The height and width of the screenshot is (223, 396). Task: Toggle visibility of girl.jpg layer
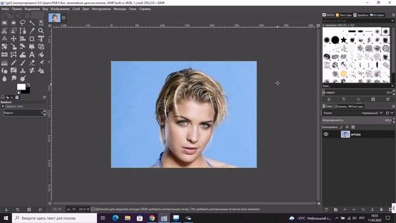[x=326, y=134]
